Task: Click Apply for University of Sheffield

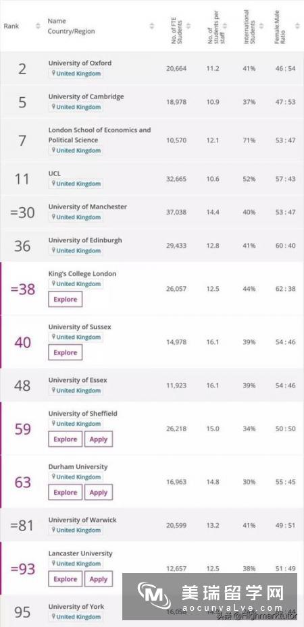Action: (99, 439)
